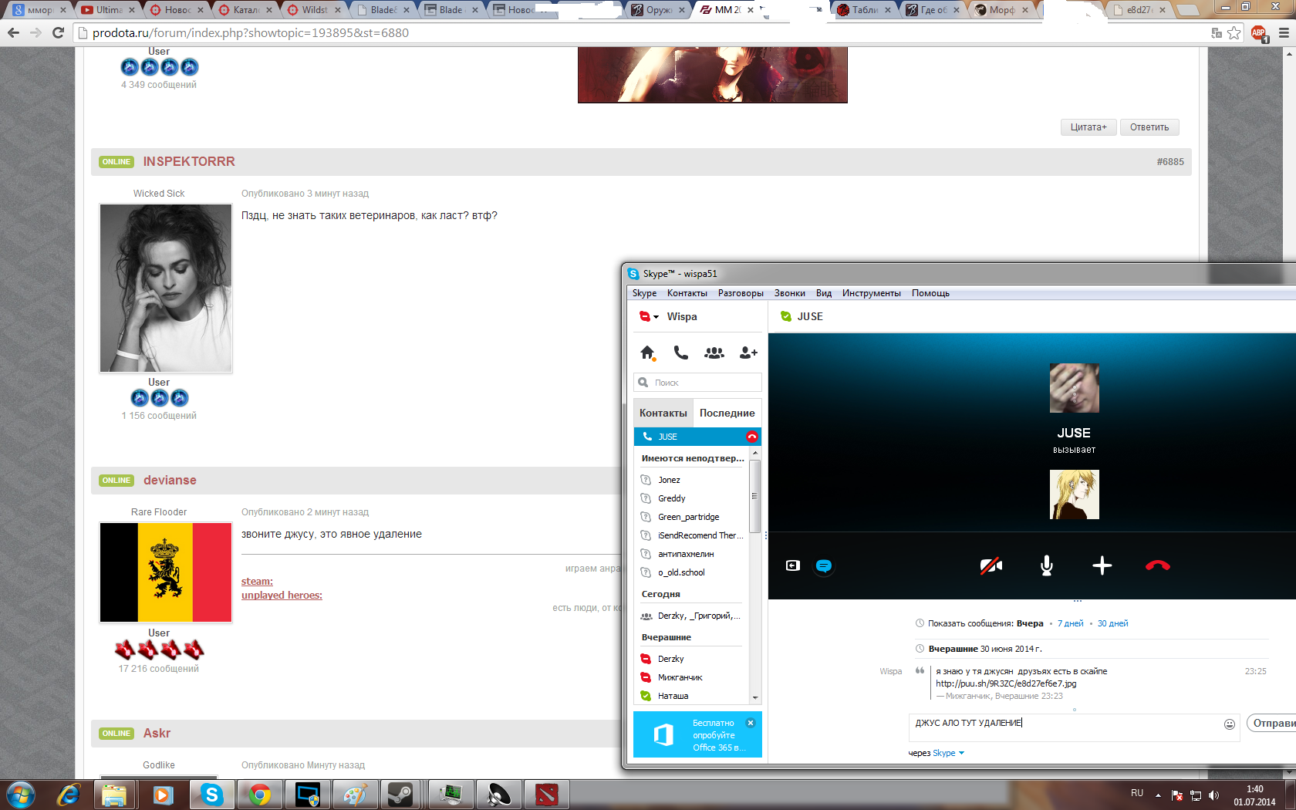The image size is (1296, 810).
Task: Show messages from 30 дней
Action: (1112, 623)
